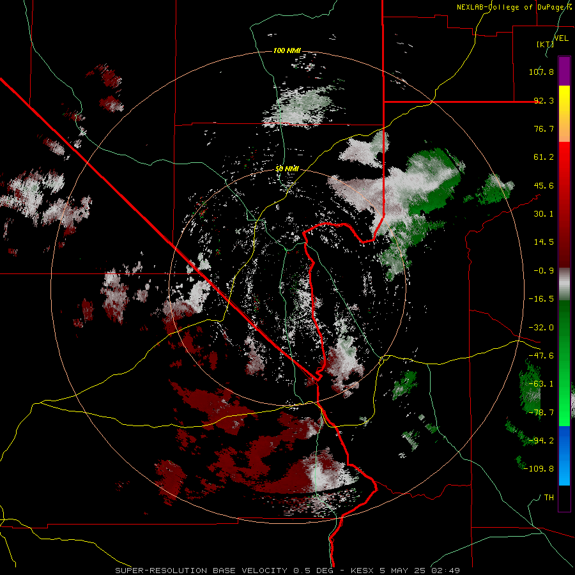Viewport: 575px width, 575px height.
Task: Select the -78.7 velocity scale value
Action: [x=541, y=413]
